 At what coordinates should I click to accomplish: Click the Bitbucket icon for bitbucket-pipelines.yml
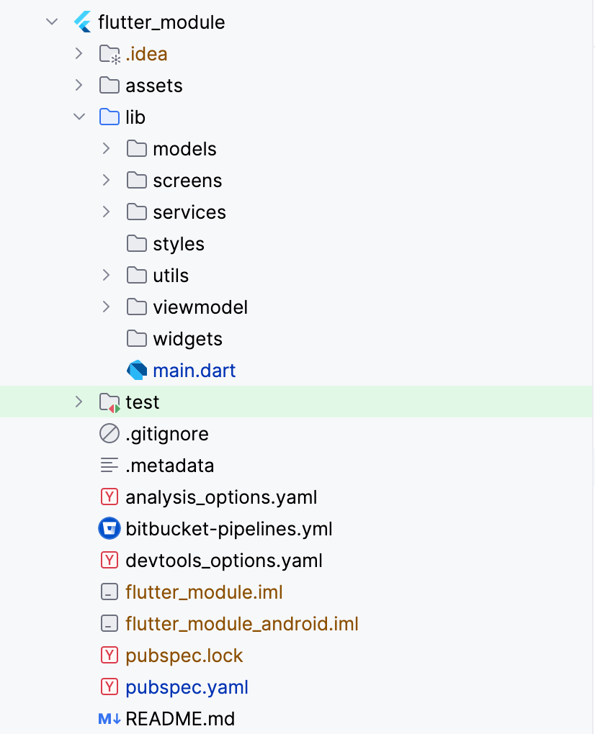click(109, 528)
